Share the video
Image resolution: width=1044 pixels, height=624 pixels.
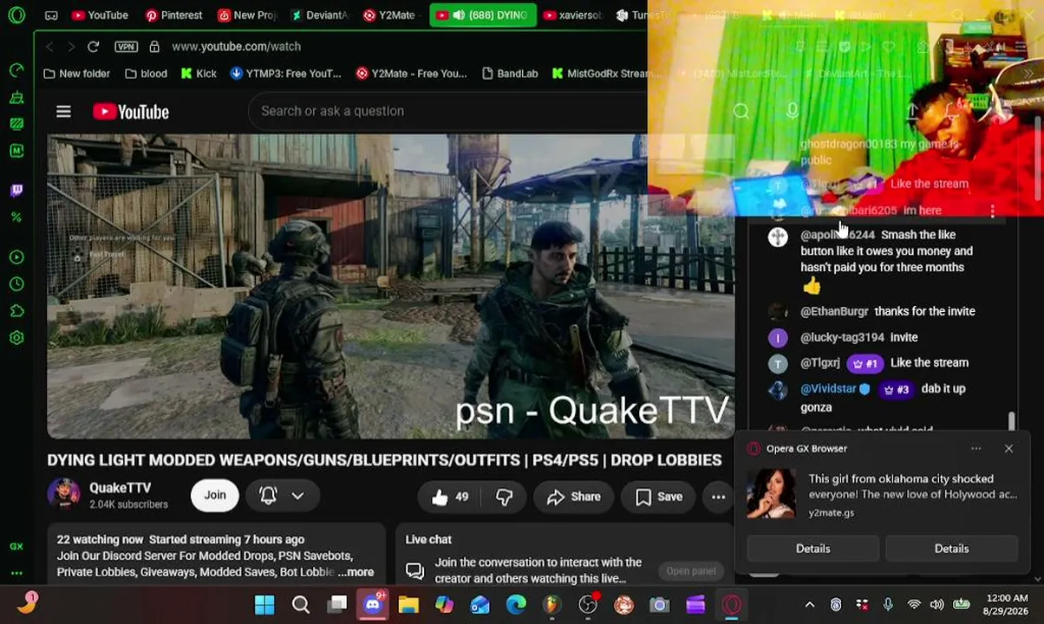tap(574, 497)
